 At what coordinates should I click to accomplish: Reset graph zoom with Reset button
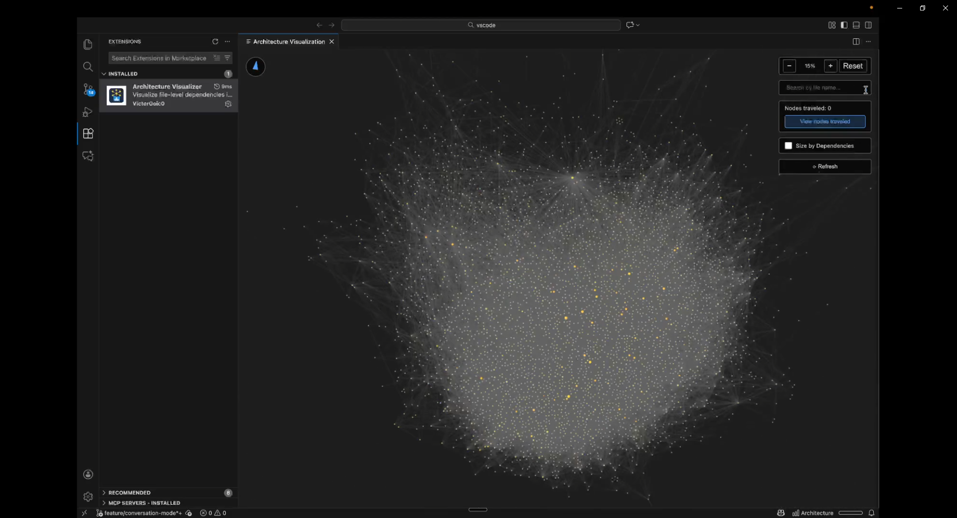[x=853, y=66]
